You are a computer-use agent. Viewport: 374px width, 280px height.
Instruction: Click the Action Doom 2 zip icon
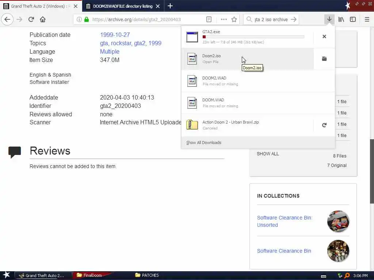192,125
